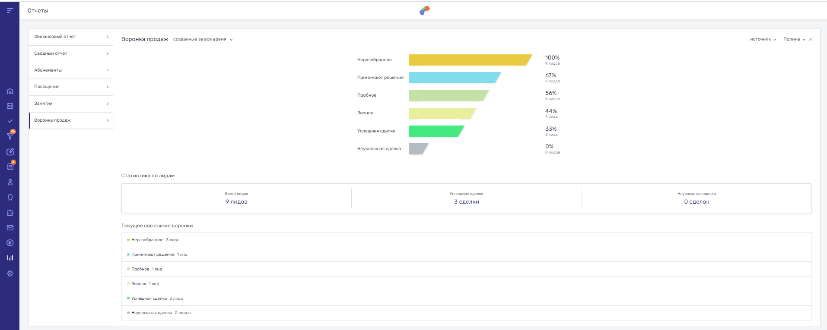Open the 'Полина' user dropdown
827x330 pixels.
tap(794, 39)
